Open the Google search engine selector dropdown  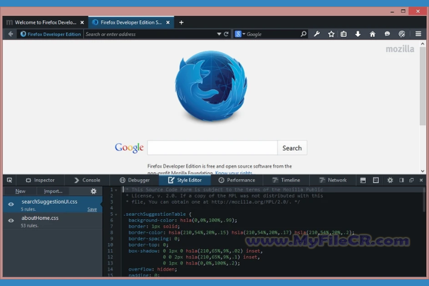tap(240, 34)
